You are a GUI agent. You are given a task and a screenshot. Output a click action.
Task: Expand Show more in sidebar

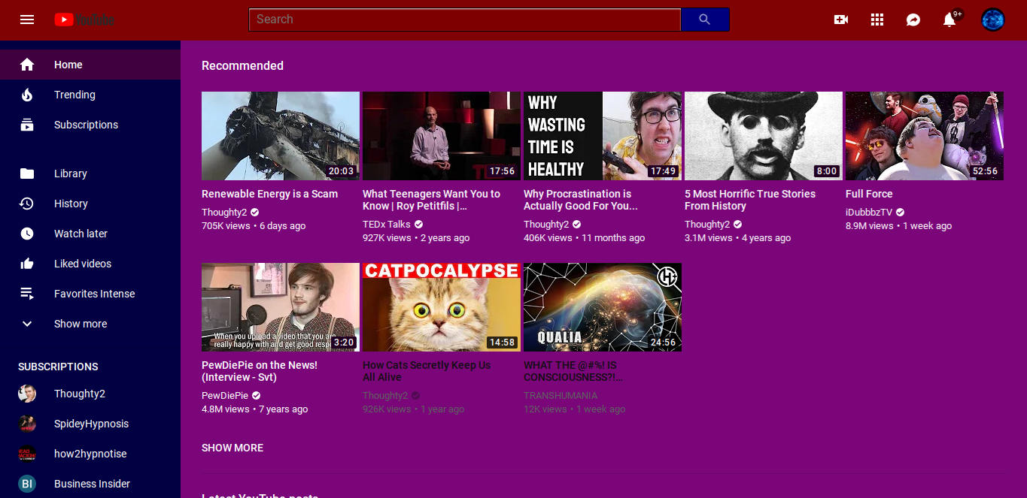[80, 324]
